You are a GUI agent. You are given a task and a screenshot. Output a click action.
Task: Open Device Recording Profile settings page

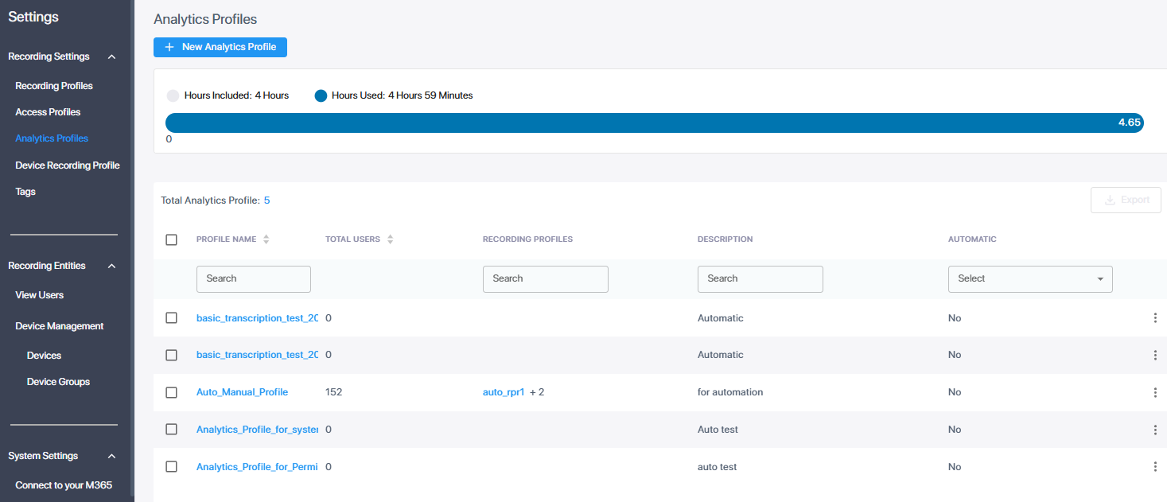coord(68,165)
